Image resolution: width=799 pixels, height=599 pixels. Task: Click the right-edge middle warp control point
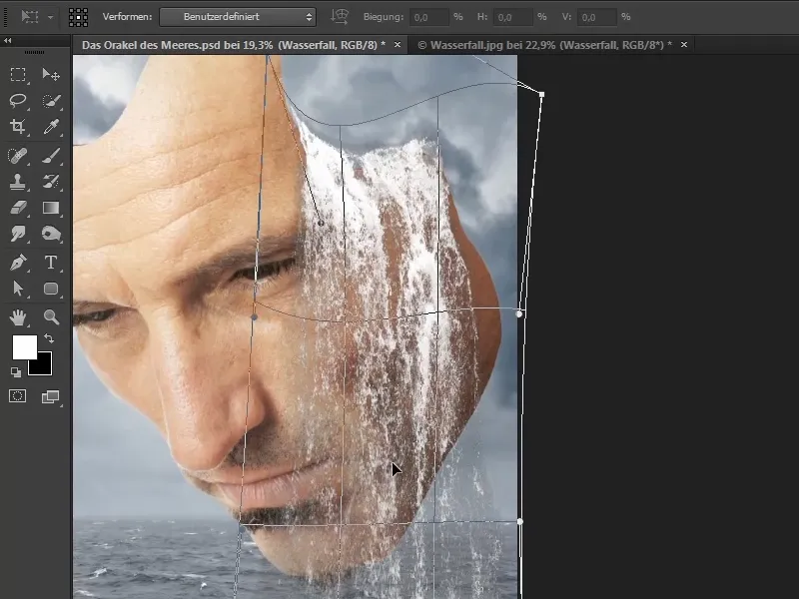point(519,314)
